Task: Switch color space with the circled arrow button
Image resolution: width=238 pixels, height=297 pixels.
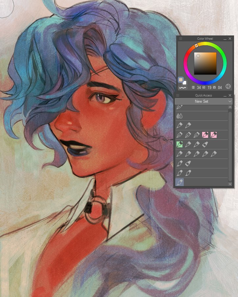Action: tap(228, 87)
